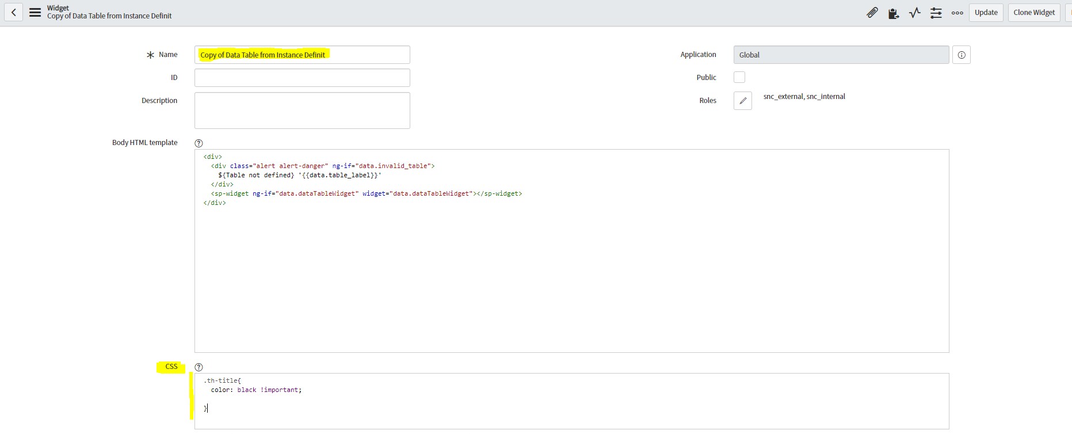
Task: Click the Body HTML template help icon
Action: pos(199,143)
